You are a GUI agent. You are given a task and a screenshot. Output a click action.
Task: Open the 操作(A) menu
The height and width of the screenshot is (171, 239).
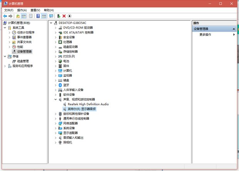(x=22, y=10)
